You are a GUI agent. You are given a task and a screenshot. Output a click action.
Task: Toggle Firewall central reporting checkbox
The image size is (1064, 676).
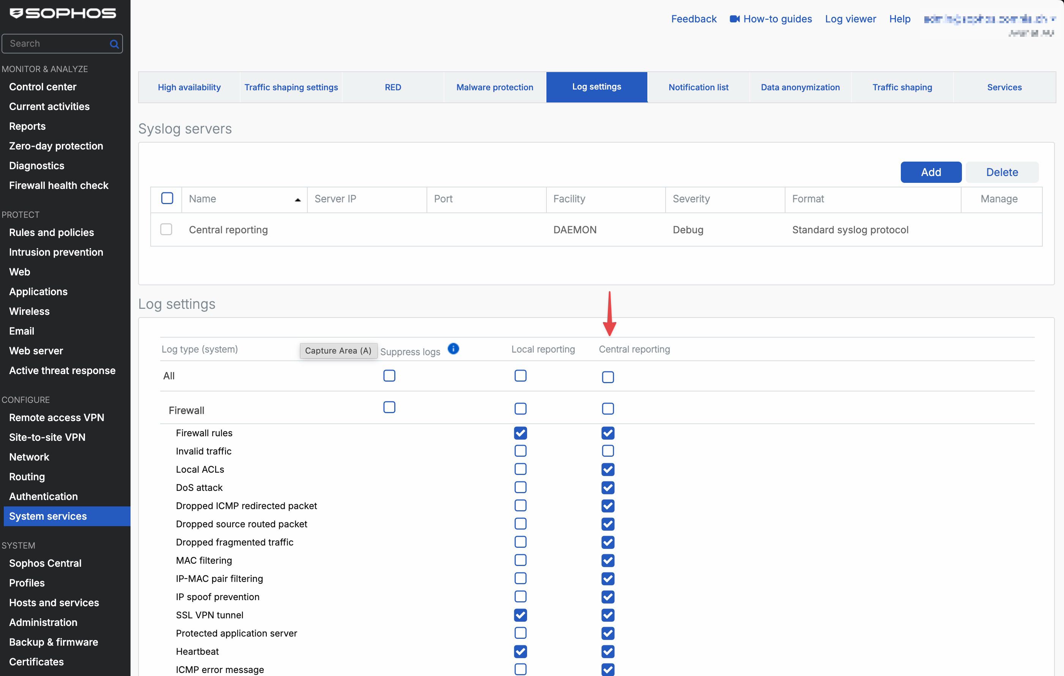tap(608, 408)
